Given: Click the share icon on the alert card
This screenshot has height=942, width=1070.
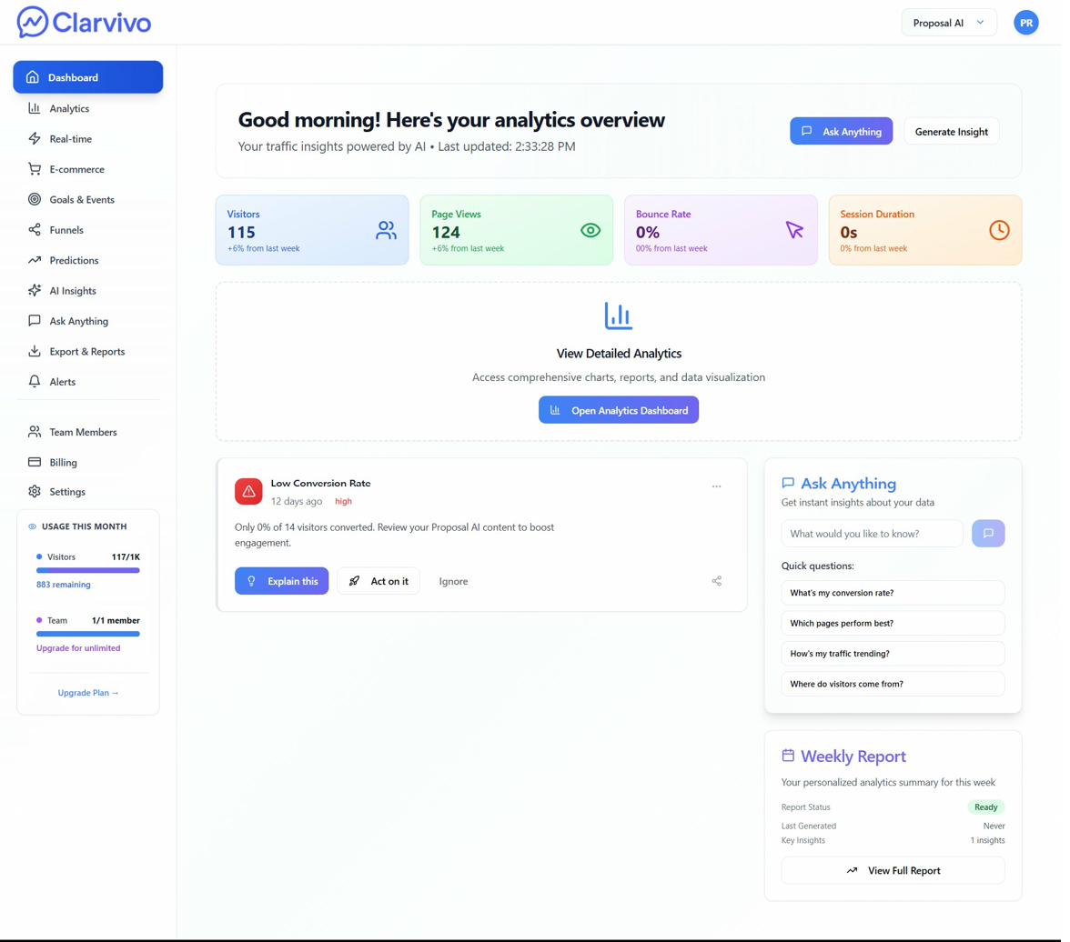Looking at the screenshot, I should pos(716,580).
